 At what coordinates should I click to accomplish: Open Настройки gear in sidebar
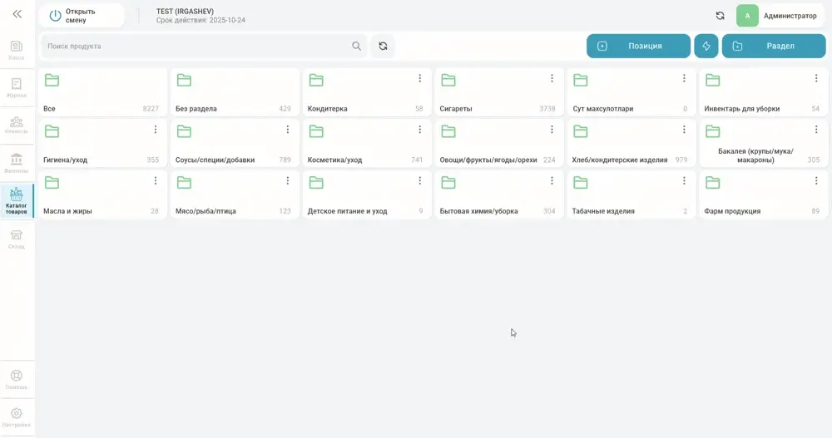pos(17,417)
